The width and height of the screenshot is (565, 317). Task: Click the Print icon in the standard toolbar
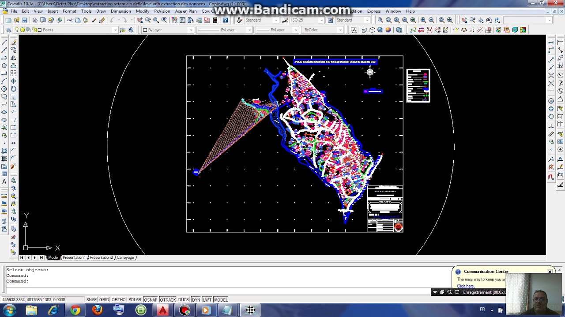pyautogui.click(x=35, y=20)
